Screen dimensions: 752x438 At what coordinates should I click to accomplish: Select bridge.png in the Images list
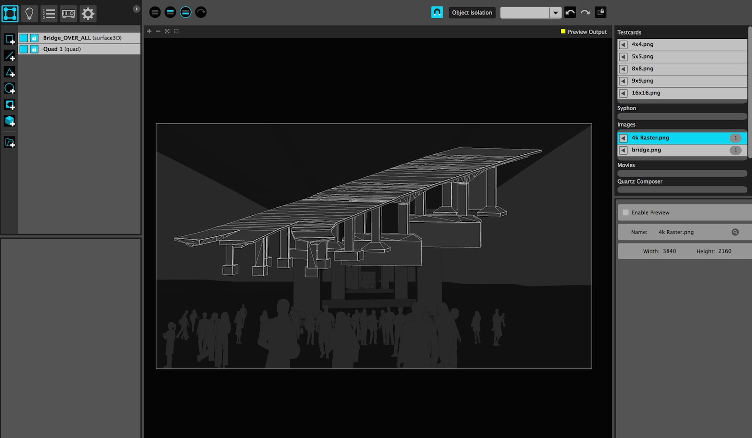coord(646,150)
